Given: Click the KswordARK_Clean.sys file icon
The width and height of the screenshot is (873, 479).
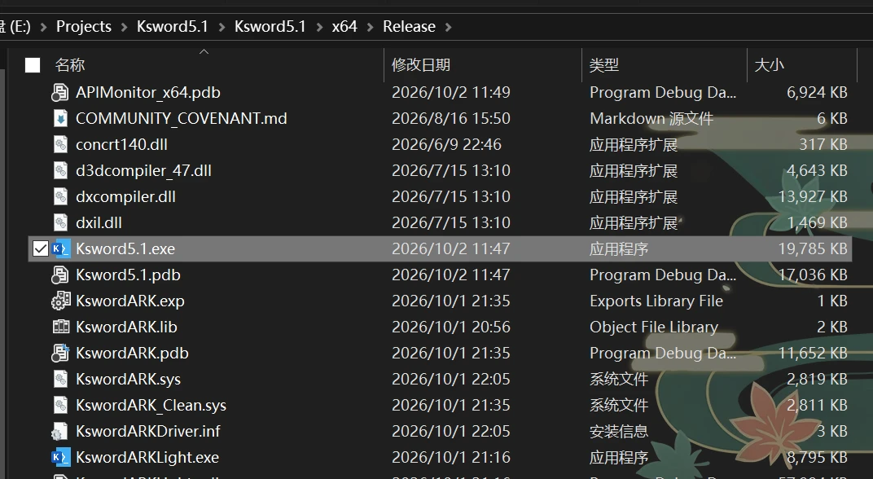Looking at the screenshot, I should (x=60, y=406).
